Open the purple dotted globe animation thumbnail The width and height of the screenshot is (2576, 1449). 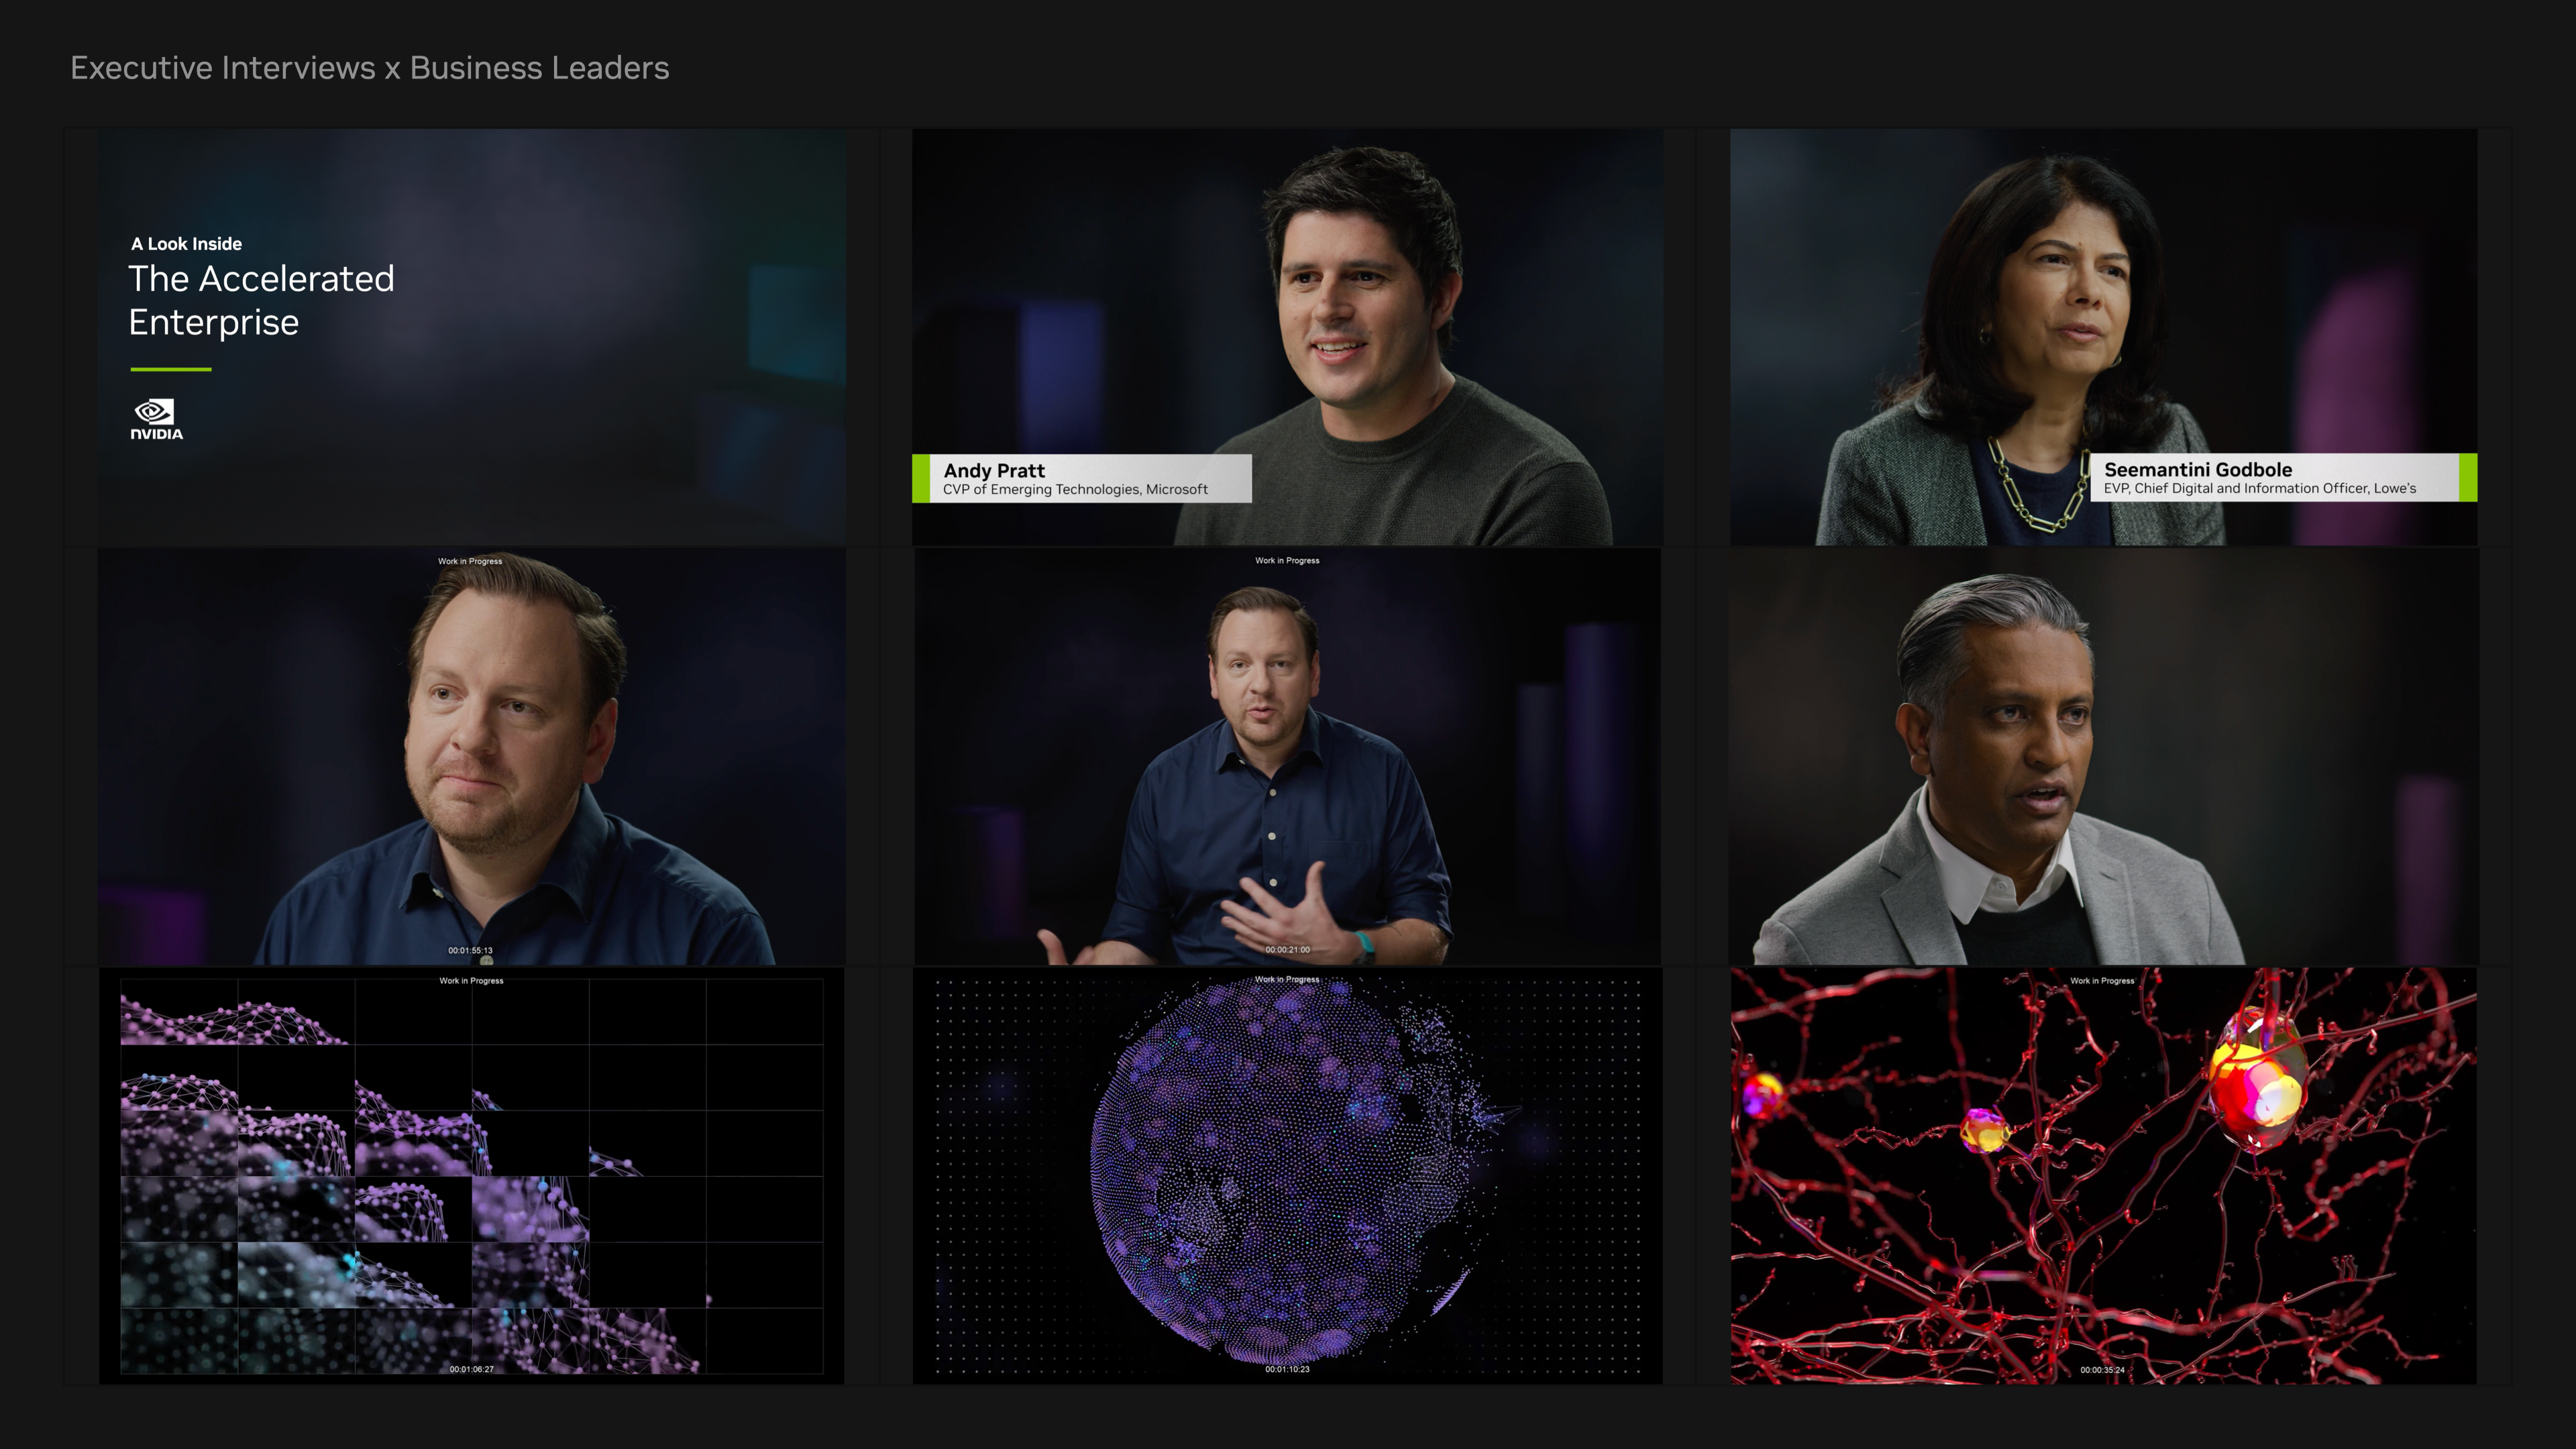(1287, 1176)
